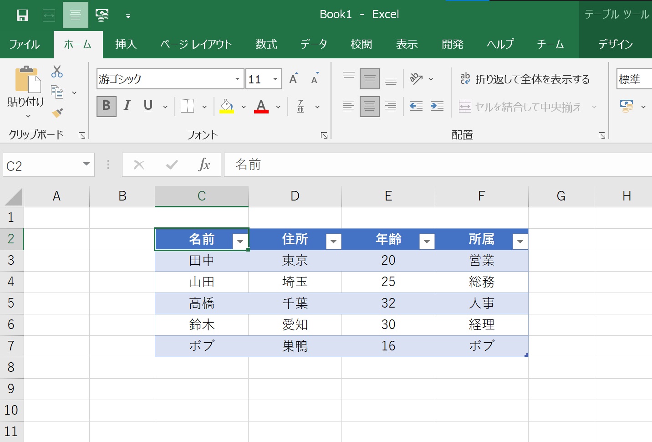Decrease font size with the small A icon
652x442 pixels.
tap(315, 78)
